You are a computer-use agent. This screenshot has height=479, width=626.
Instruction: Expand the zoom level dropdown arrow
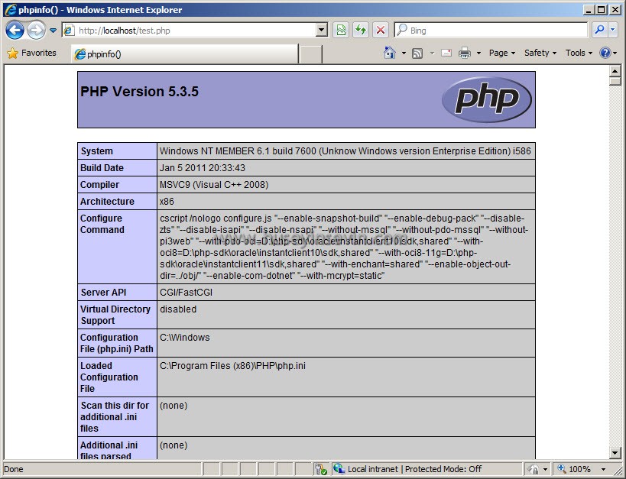[603, 469]
